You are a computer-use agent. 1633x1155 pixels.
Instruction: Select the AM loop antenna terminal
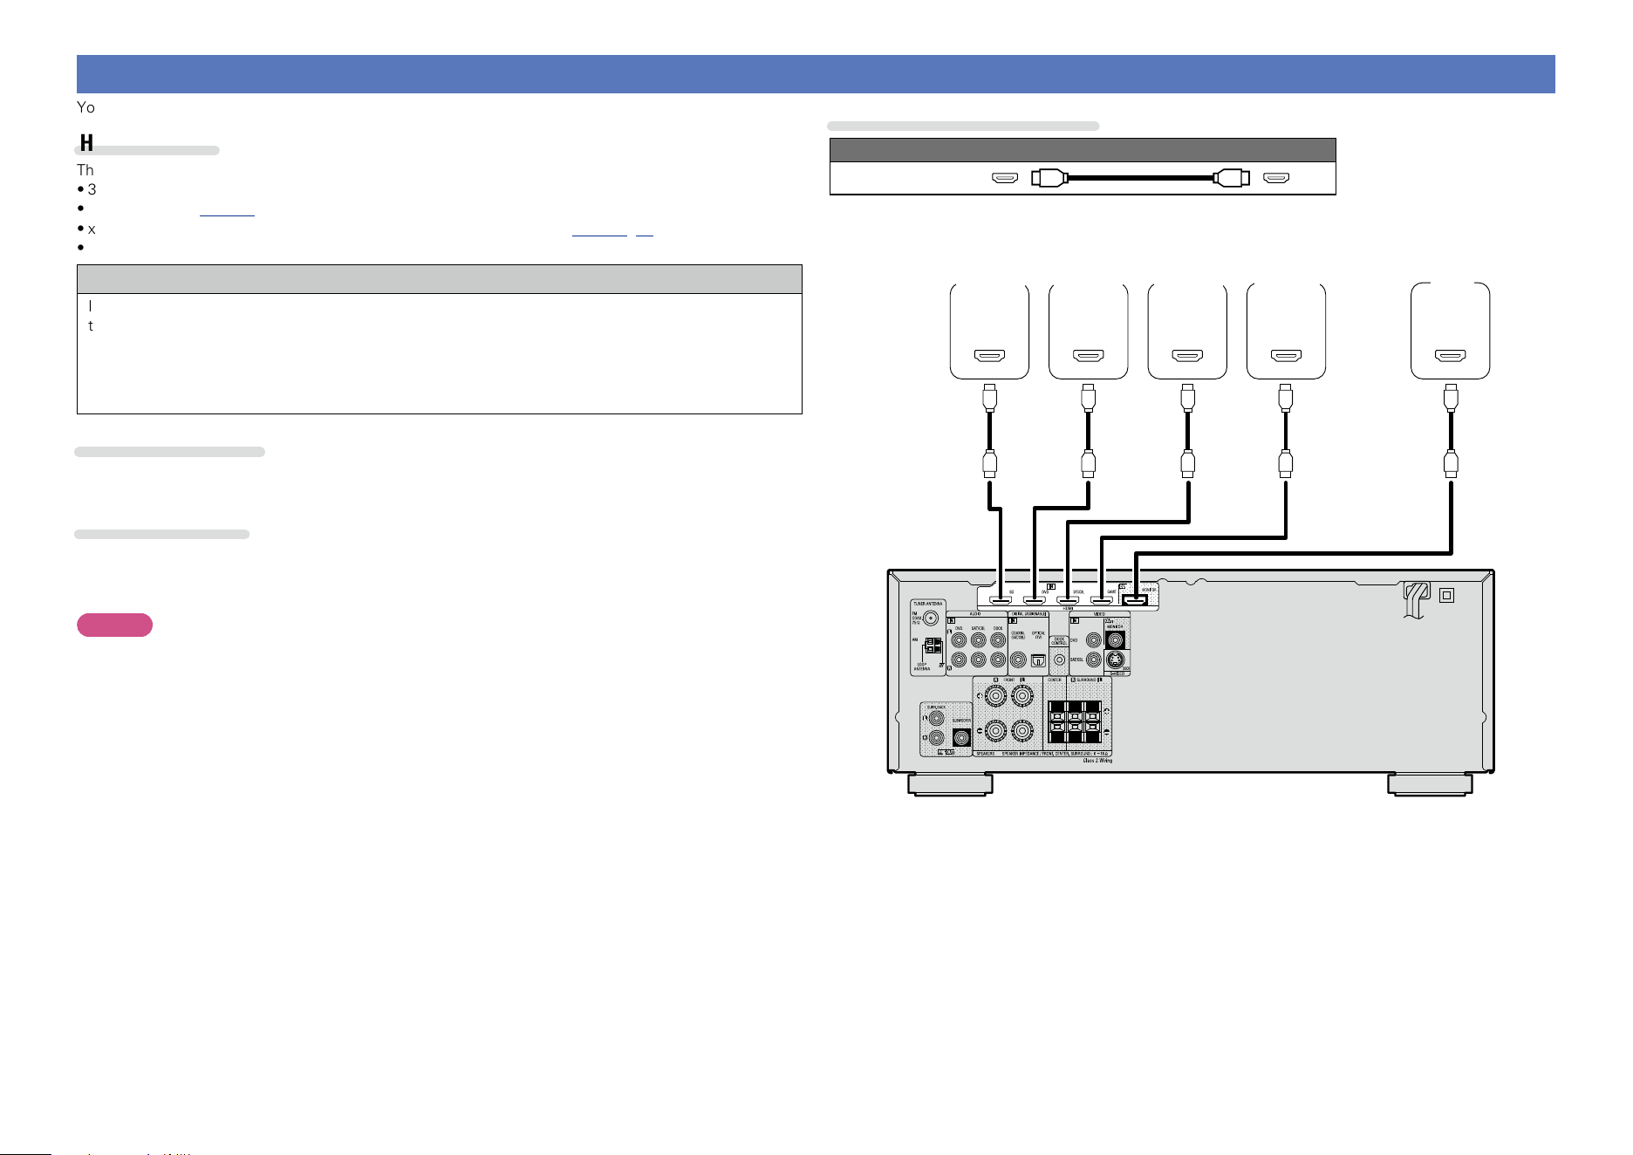coord(933,646)
